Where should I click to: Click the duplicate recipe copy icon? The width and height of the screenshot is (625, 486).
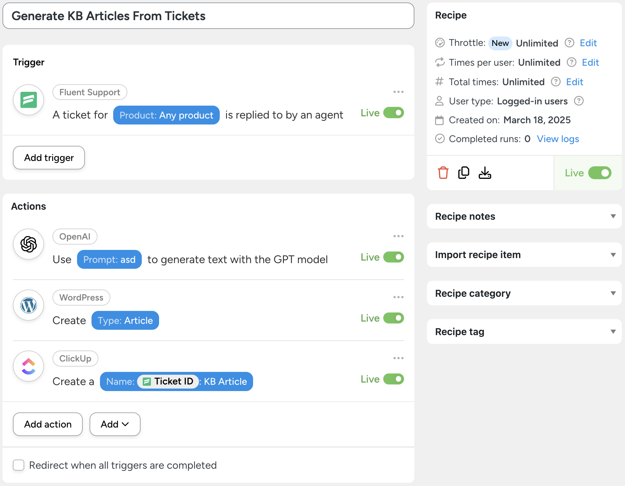464,173
